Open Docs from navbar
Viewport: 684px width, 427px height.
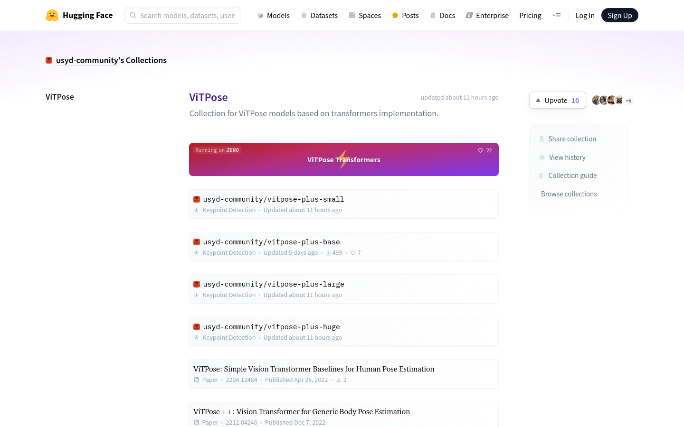pyautogui.click(x=442, y=15)
